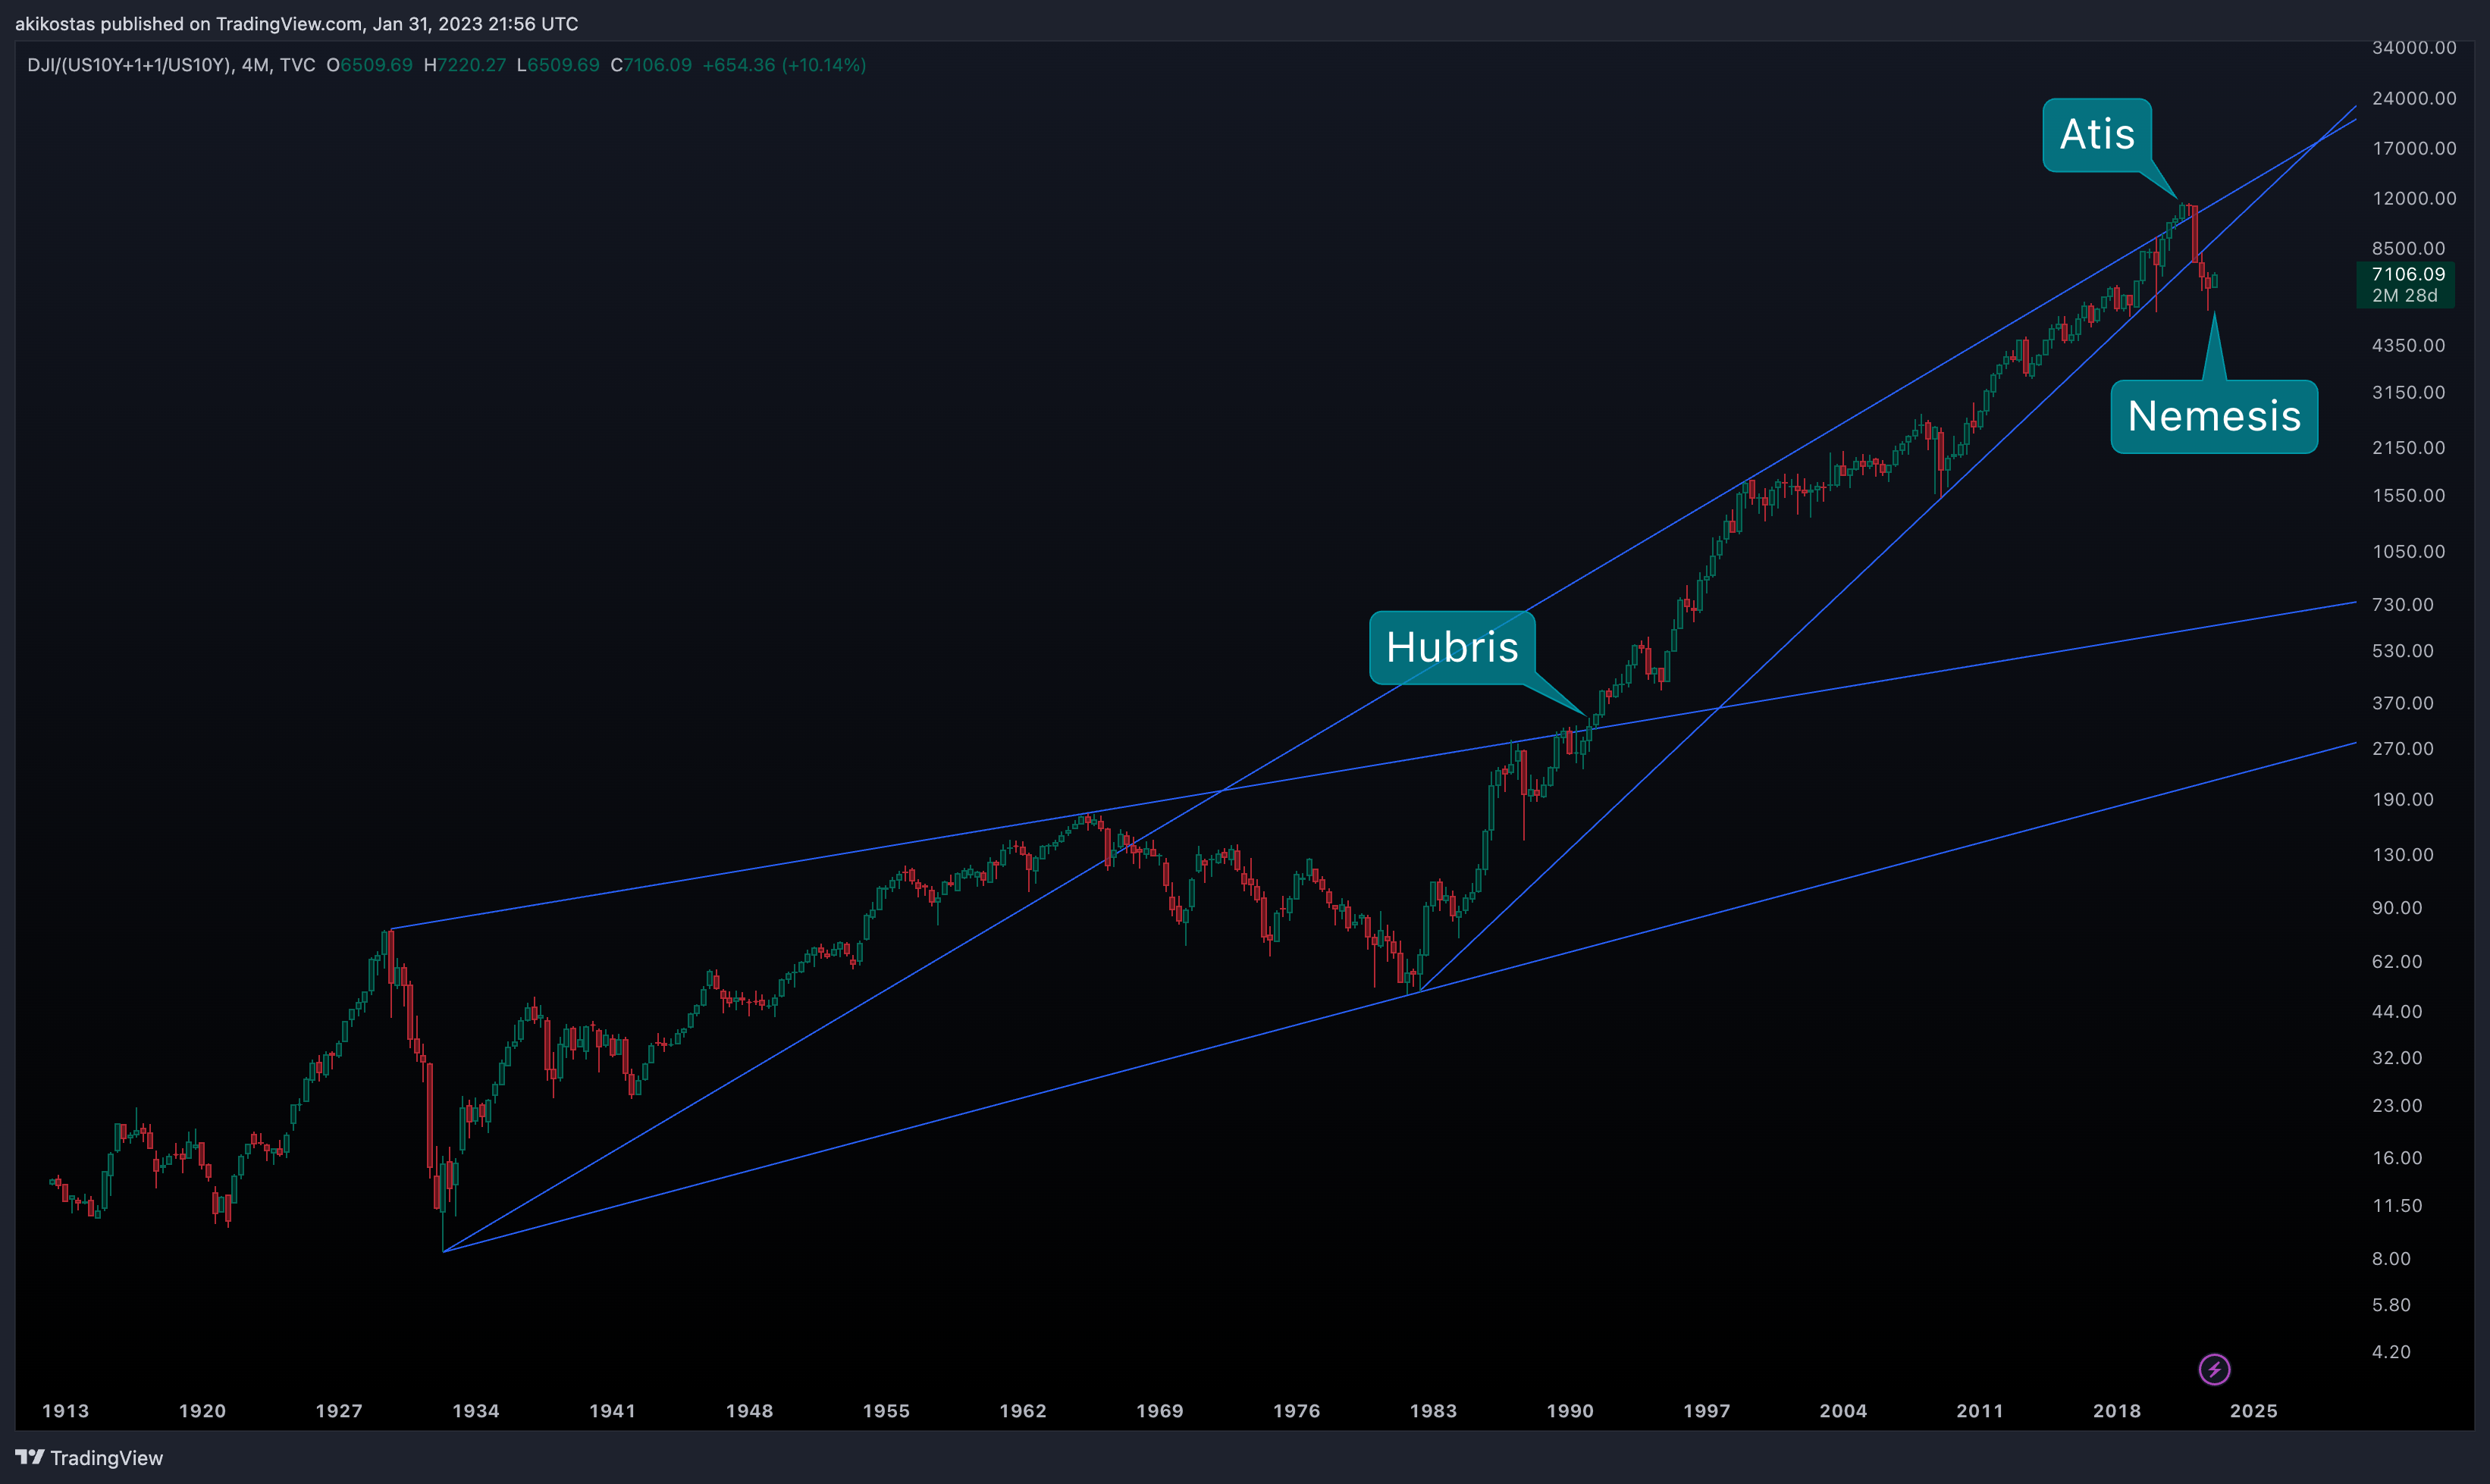Screen dimensions: 2490x1484
Task: Click the 1934 time axis label
Action: click(475, 1411)
